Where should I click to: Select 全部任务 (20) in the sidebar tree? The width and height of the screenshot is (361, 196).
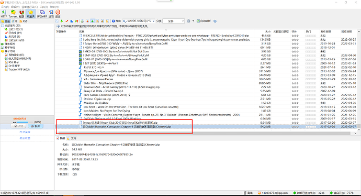point(13,26)
